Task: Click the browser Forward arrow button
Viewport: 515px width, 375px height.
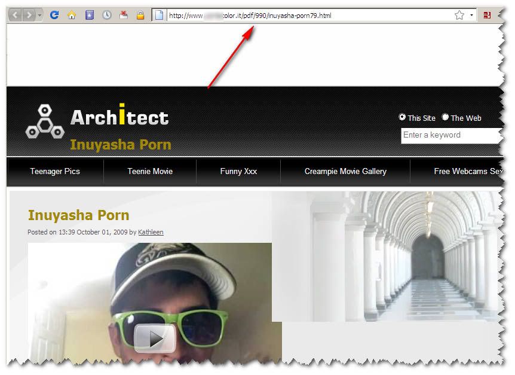Action: tap(29, 15)
